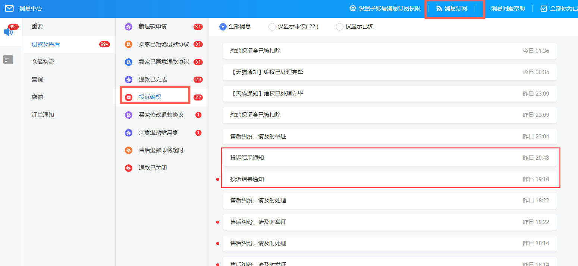The image size is (578, 266).
Task: Open 售后纠纷，请及时处理 message from 昨日 18:14
Action: pyautogui.click(x=390, y=243)
